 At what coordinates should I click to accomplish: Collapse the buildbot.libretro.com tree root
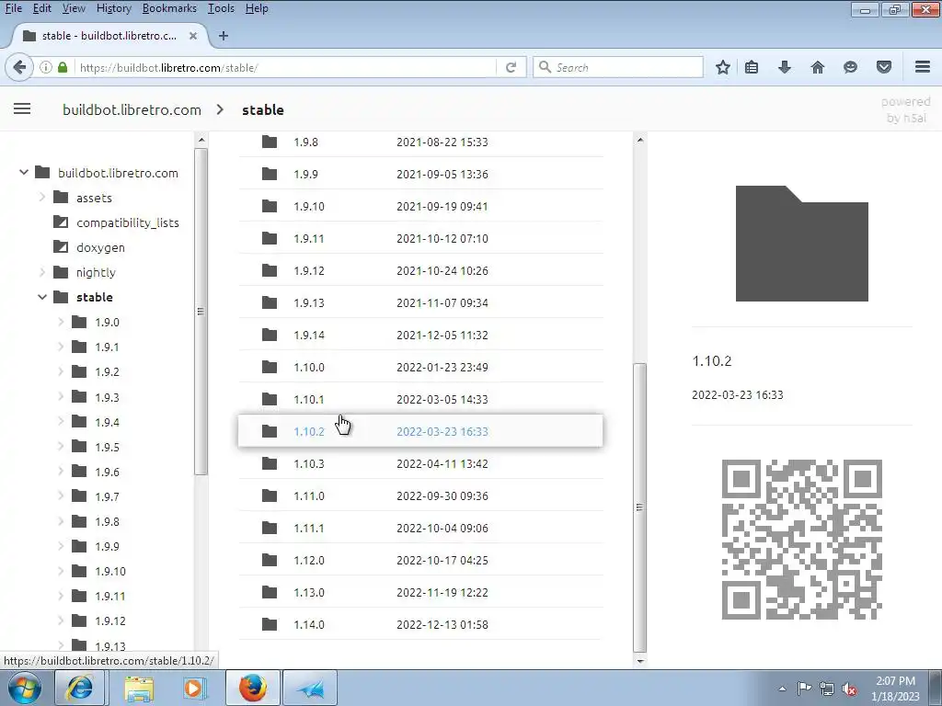pyautogui.click(x=23, y=172)
